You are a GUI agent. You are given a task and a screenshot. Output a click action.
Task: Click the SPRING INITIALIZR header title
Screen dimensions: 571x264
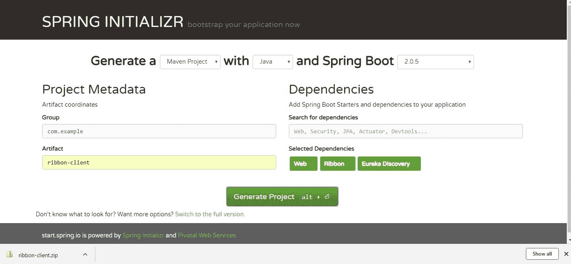click(x=113, y=22)
